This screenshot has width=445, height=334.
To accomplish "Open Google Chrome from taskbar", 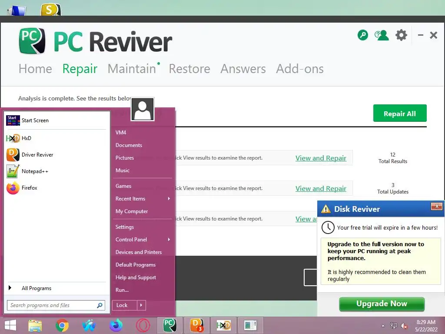I will (x=62, y=325).
